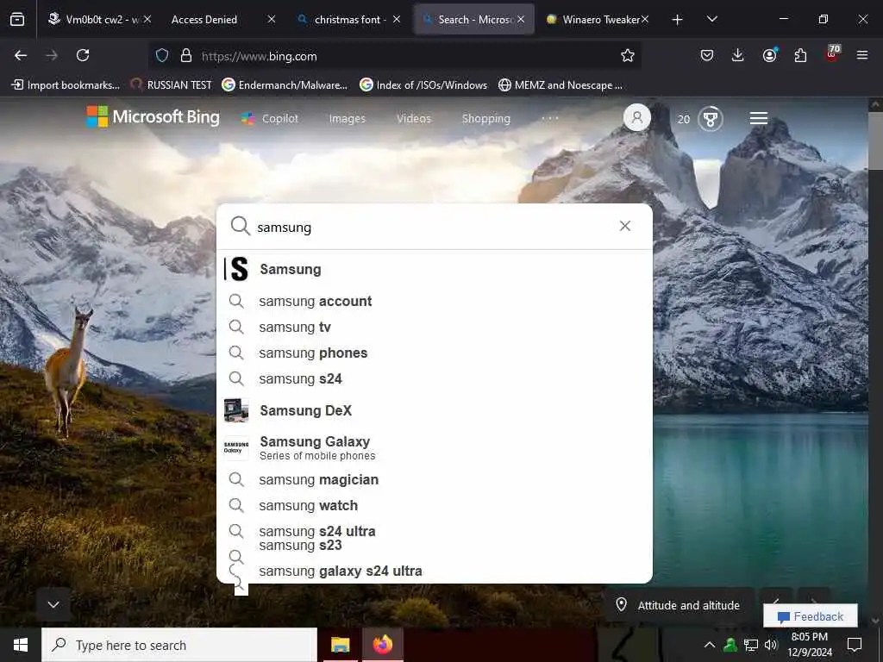Open Index of /ISOs/Windows bookmark
The height and width of the screenshot is (662, 883).
pos(423,85)
